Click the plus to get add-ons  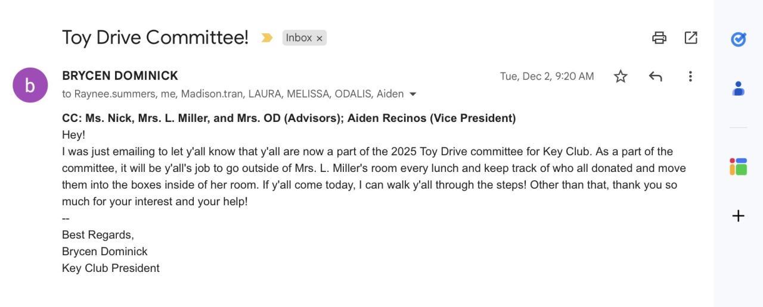click(738, 216)
